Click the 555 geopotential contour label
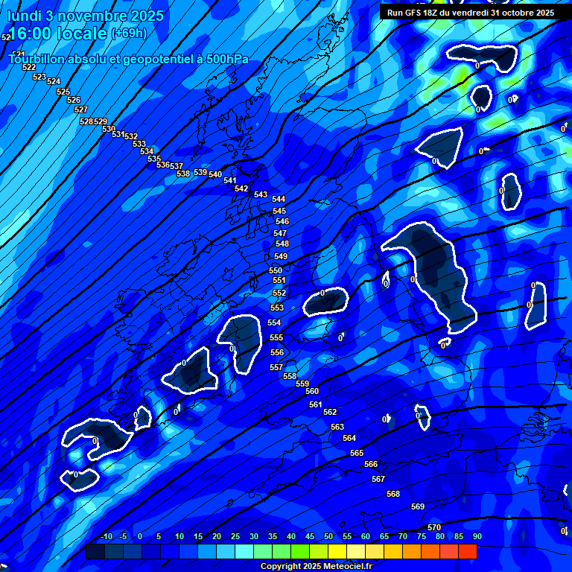 coord(276,337)
